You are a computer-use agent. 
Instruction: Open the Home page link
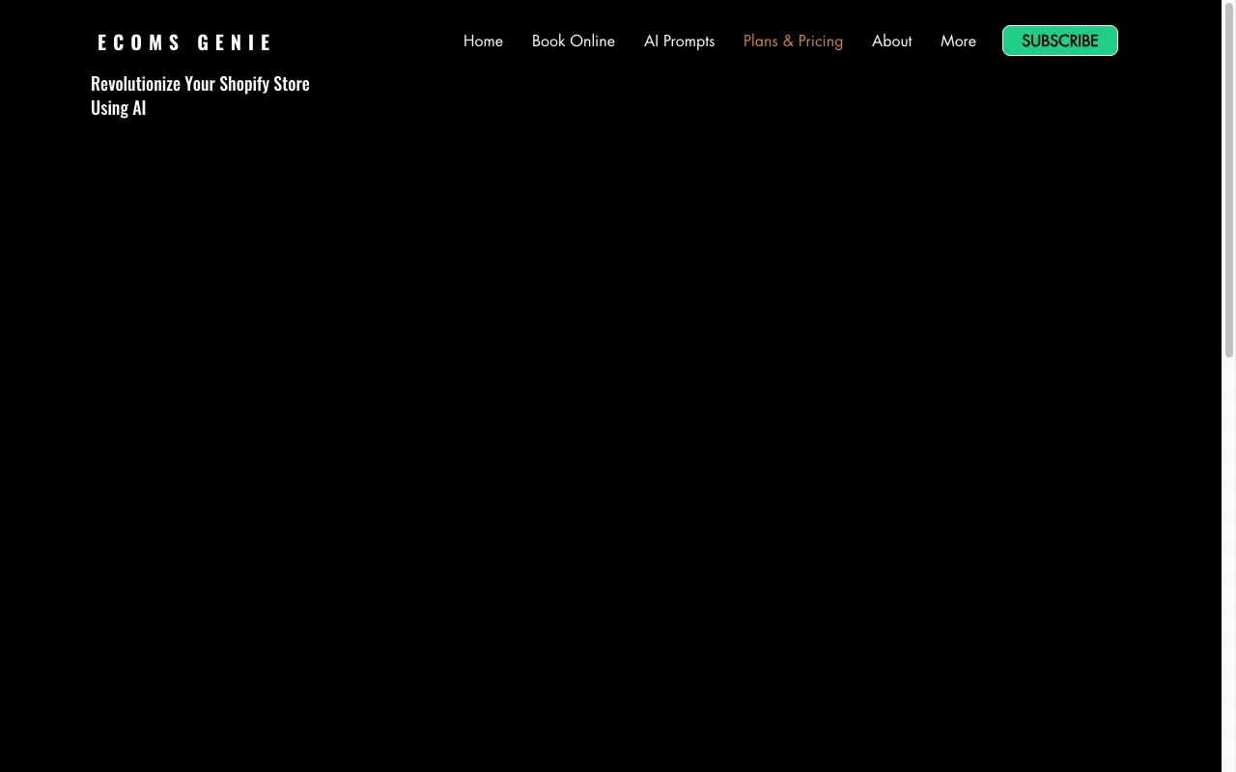[x=483, y=41]
